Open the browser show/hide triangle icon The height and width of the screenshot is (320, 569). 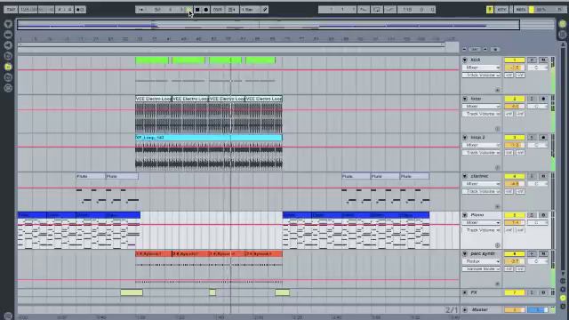(x=8, y=24)
